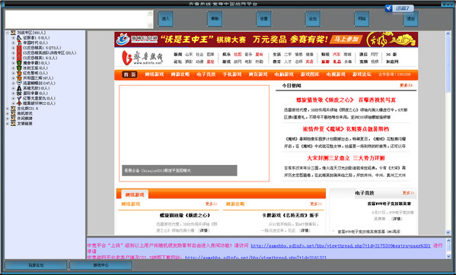456x275 pixels.
Task: Click the announcement pane scrollbar down arrow
Action: pyautogui.click(x=448, y=256)
